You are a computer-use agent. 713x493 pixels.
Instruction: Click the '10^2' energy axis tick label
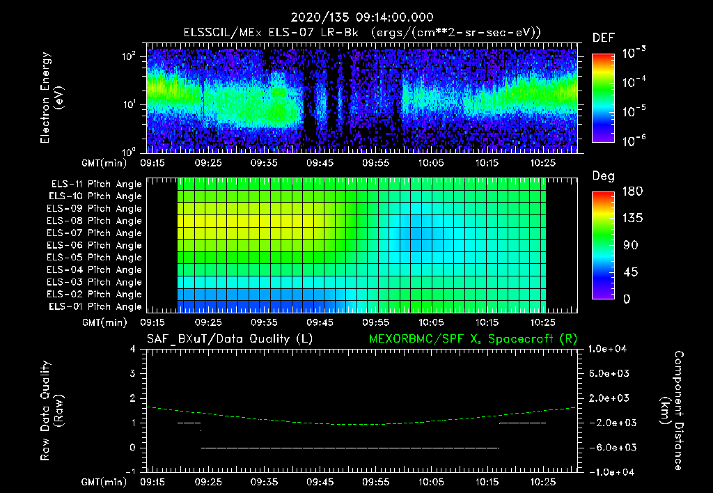pyautogui.click(x=129, y=56)
